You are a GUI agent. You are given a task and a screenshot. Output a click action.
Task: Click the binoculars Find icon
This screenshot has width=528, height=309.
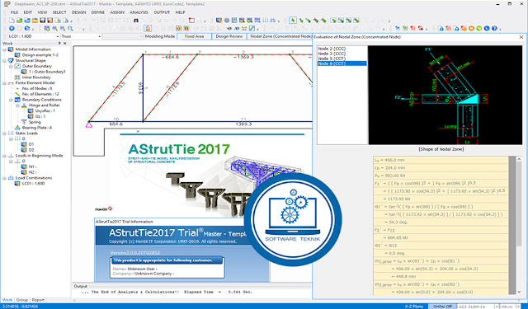pos(136,21)
